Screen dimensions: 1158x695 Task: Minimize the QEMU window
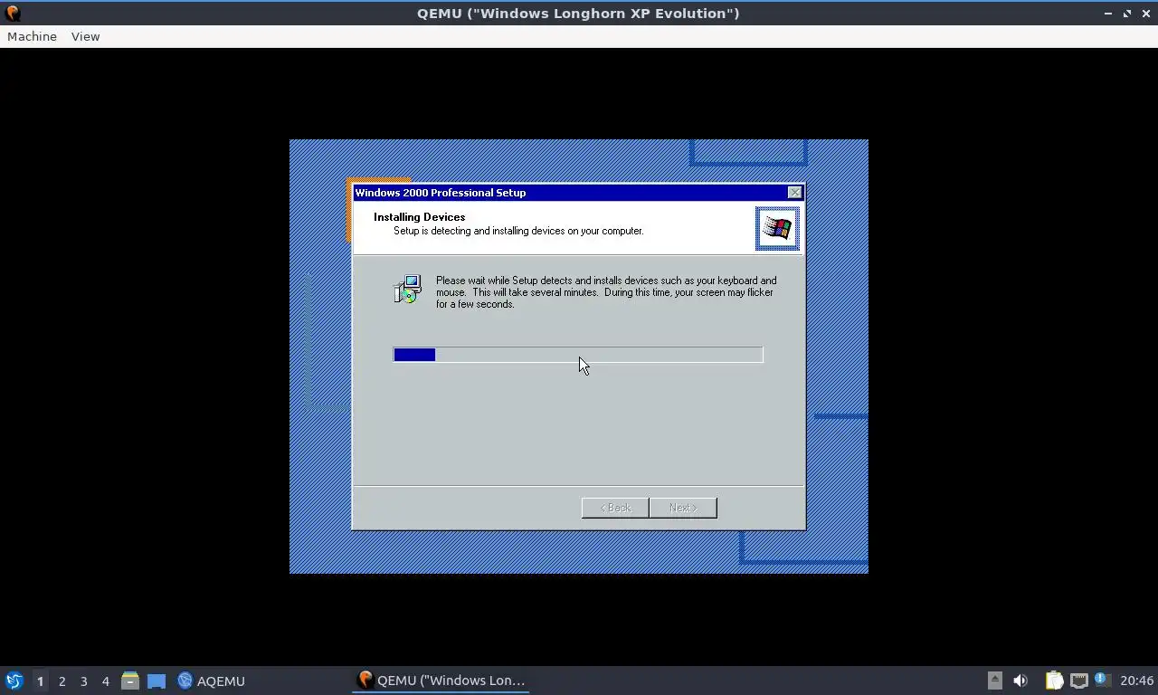1108,14
